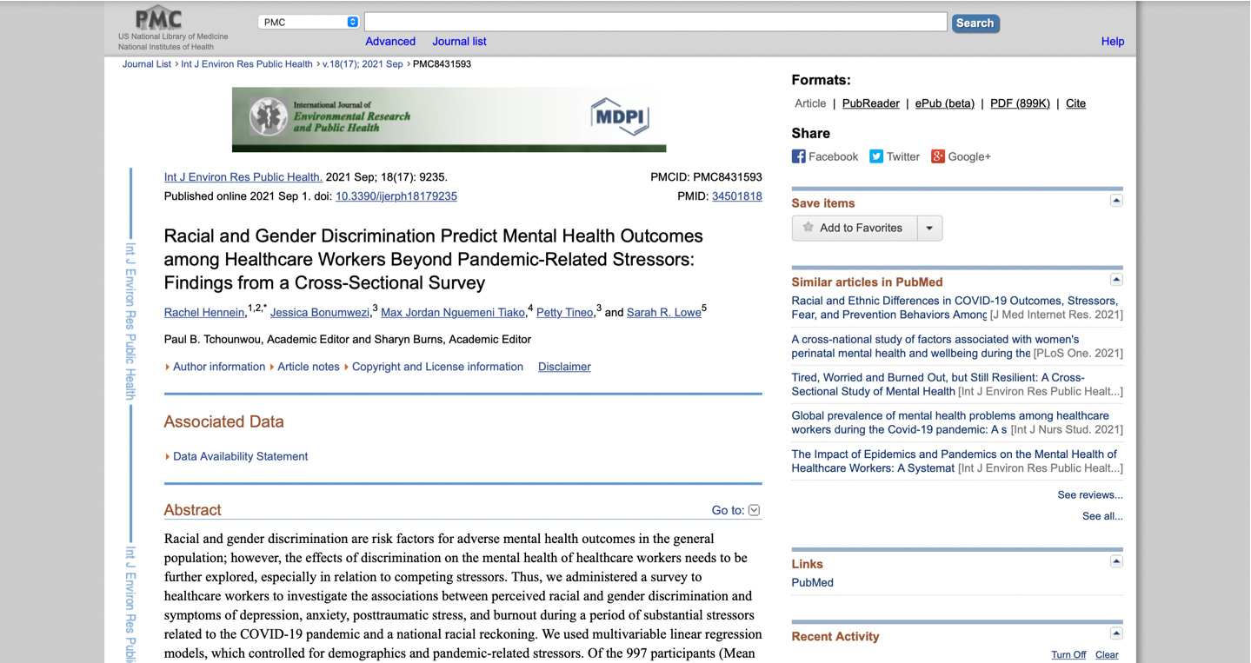Image resolution: width=1251 pixels, height=663 pixels.
Task: Open cross-national perinatal mental health article
Action: tap(935, 346)
